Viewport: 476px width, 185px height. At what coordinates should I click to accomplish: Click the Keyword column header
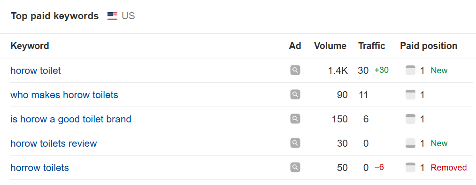[x=30, y=46]
